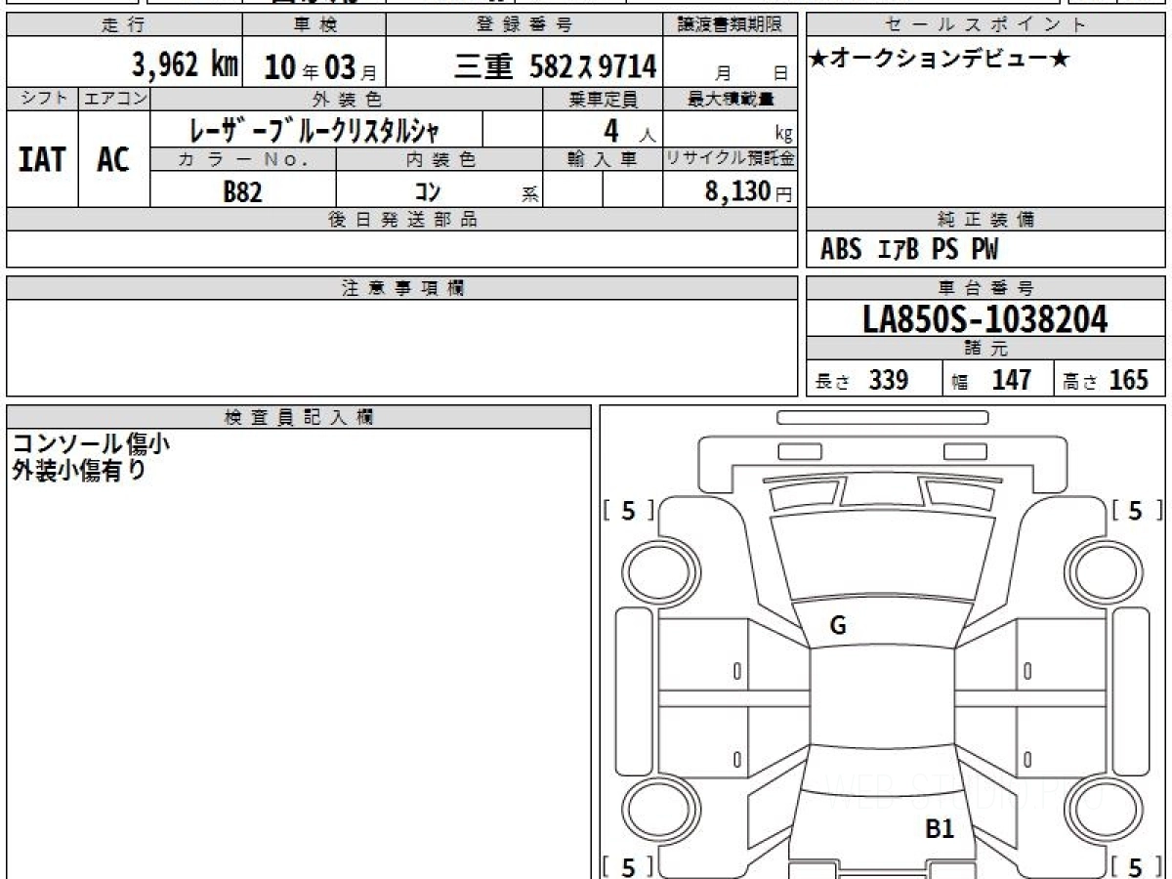Select the width value 幅 147
Viewport: 1172px width, 879px height.
(991, 380)
